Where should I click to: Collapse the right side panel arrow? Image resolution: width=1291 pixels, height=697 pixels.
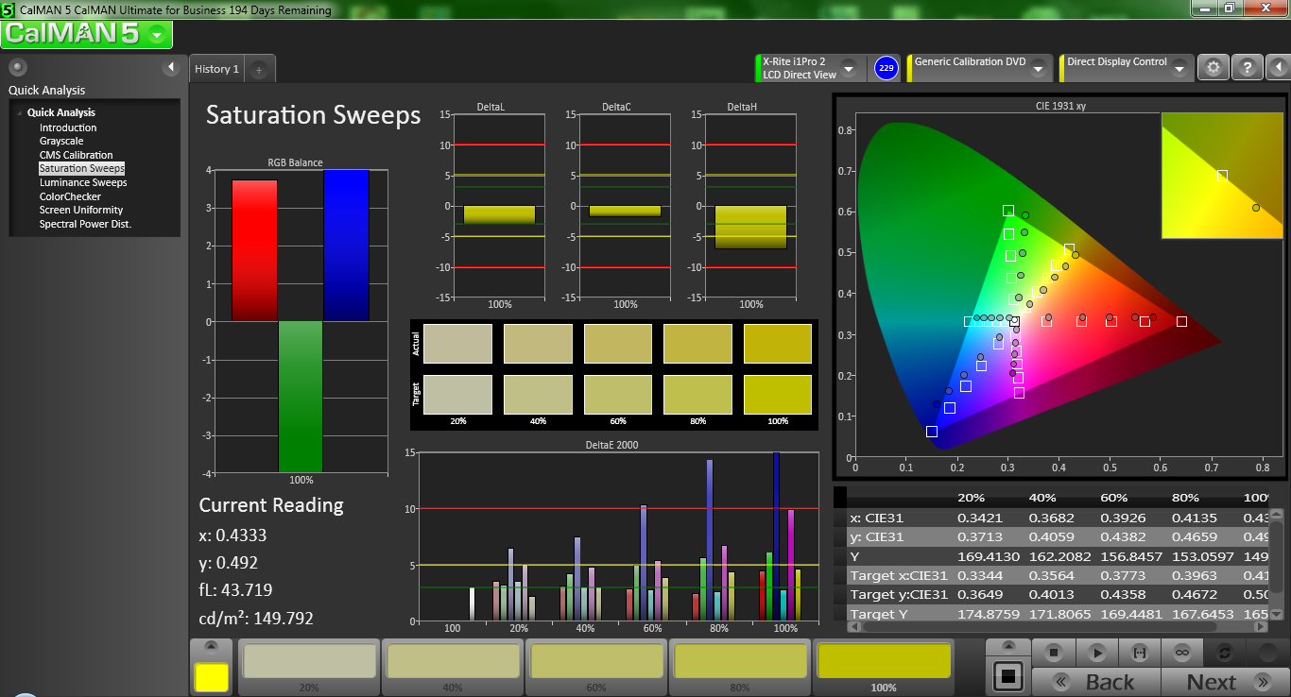point(1277,68)
